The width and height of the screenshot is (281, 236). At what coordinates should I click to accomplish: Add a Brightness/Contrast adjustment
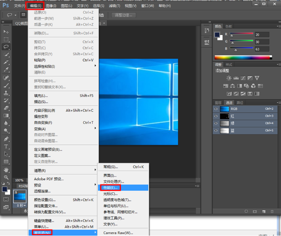point(229,78)
